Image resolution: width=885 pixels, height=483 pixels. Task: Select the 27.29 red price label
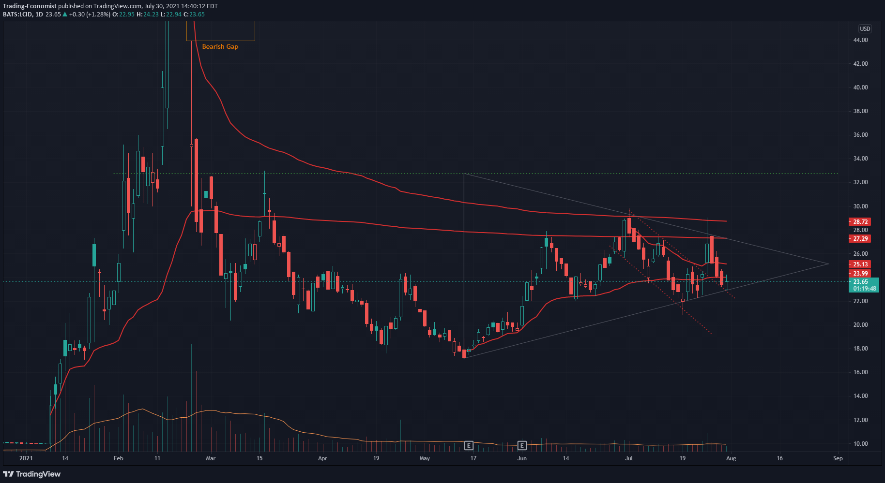(860, 239)
